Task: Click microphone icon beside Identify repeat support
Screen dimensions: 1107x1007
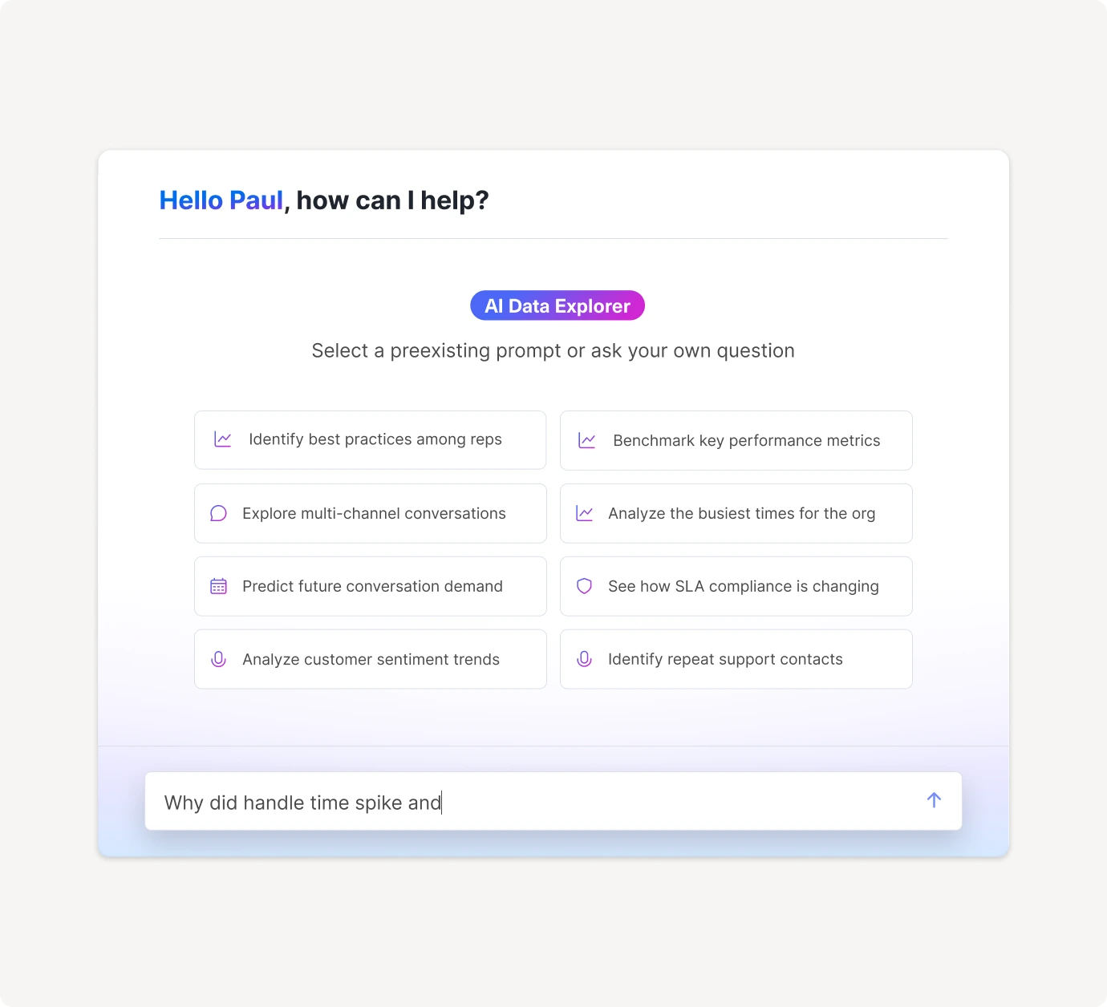Action: [585, 659]
